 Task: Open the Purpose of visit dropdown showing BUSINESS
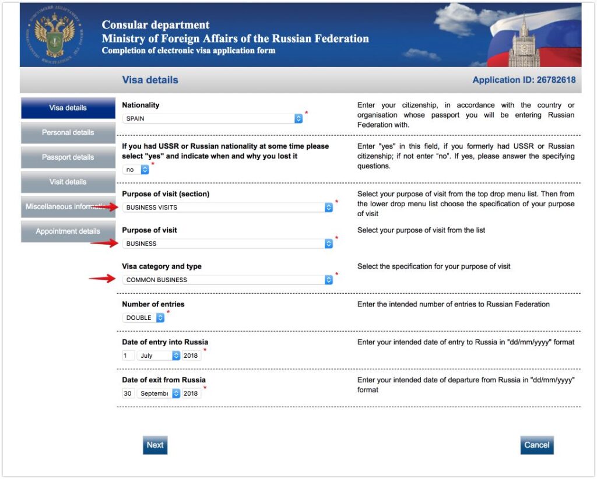(228, 244)
